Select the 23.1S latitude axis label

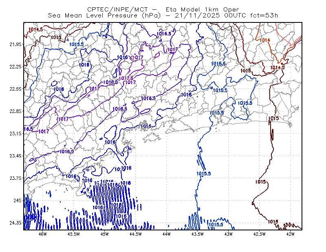(x=15, y=133)
